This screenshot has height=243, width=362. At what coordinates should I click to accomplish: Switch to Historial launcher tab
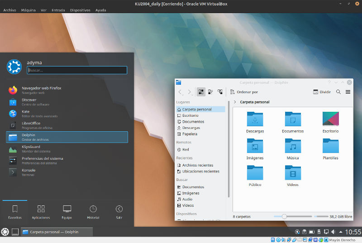click(x=93, y=212)
